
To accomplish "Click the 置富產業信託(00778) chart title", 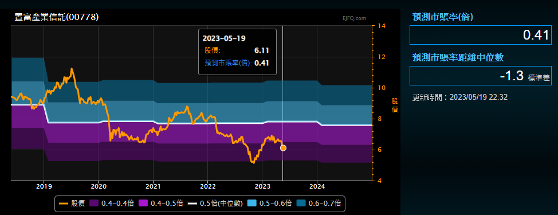I will [57, 17].
